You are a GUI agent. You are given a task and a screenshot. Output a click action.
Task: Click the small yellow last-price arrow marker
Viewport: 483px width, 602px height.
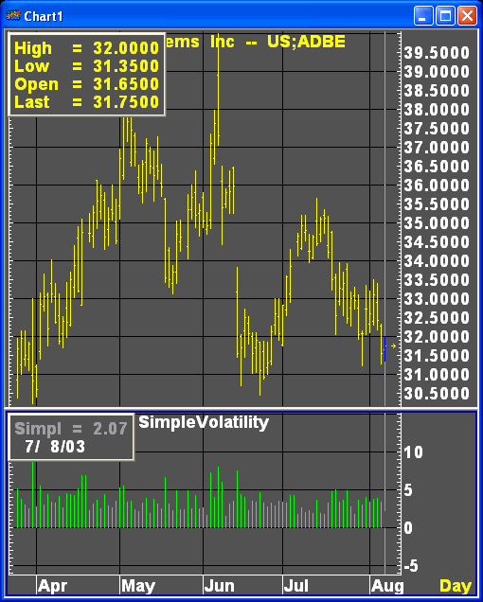pyautogui.click(x=393, y=345)
